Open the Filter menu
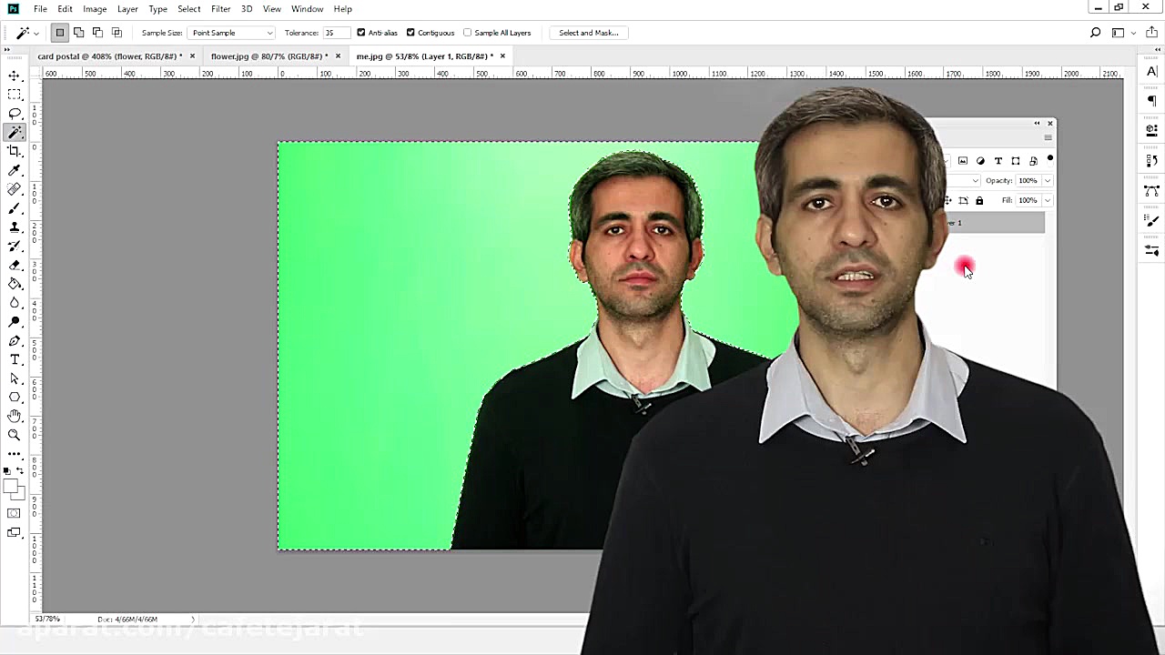1165x655 pixels. coord(220,9)
